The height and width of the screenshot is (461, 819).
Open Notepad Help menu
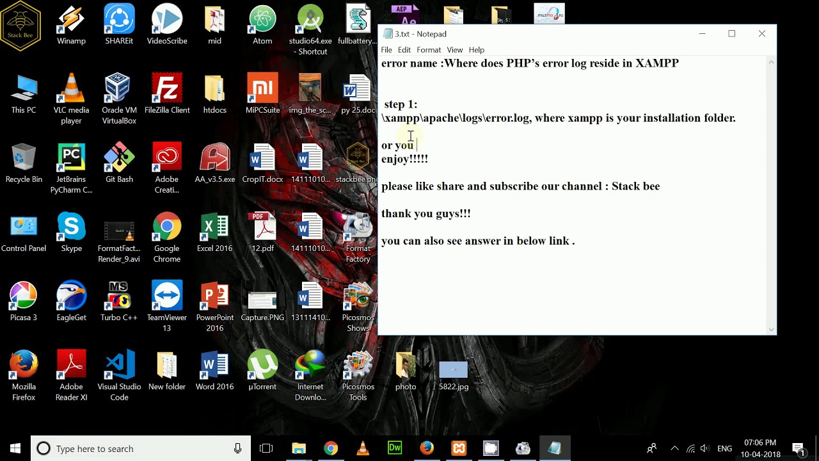pos(477,50)
